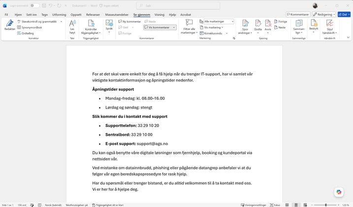Screen dimensions: 353x207
Task: Click the 106 ord word count
Action: pos(22,205)
